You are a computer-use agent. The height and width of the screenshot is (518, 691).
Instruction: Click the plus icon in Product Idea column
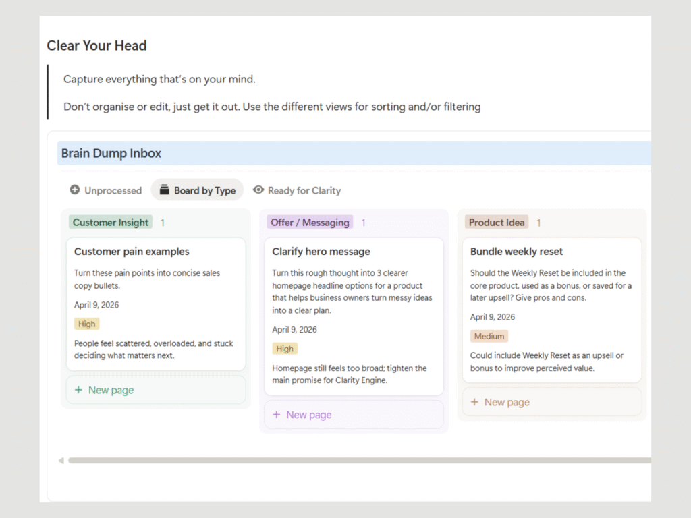coord(475,402)
